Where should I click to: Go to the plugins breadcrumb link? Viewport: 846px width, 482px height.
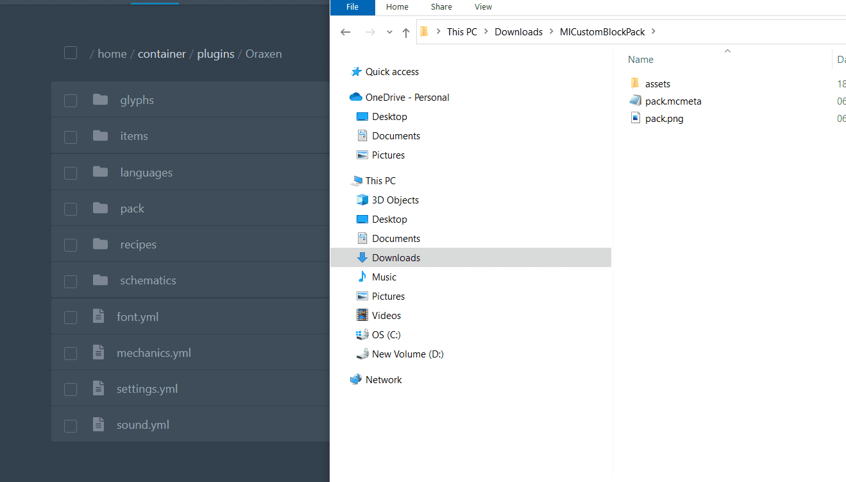[x=216, y=54]
